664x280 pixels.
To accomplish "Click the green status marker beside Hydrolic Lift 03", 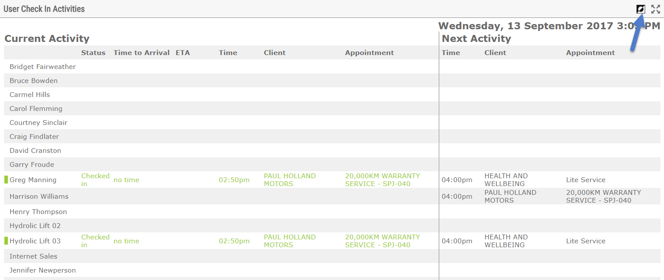I will (6, 241).
